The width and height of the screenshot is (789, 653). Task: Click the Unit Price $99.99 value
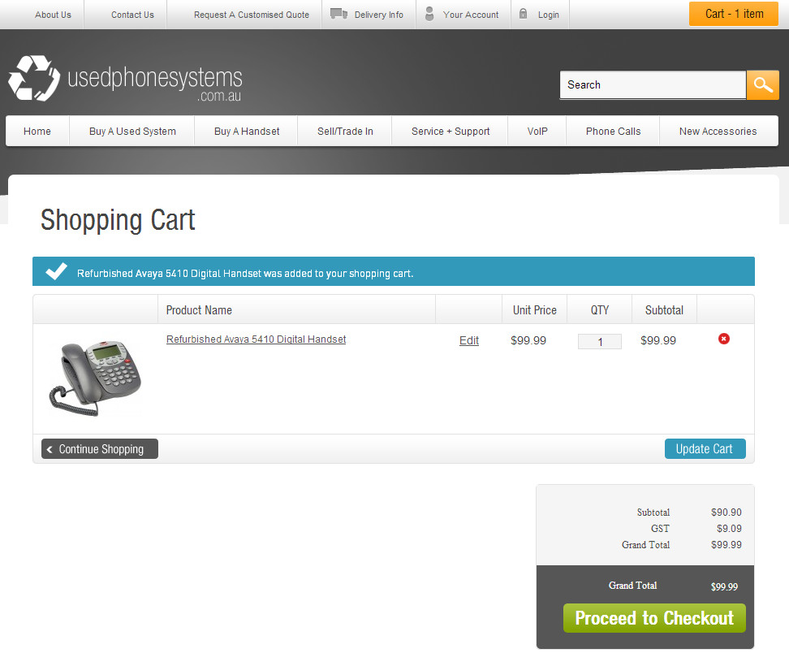(528, 340)
